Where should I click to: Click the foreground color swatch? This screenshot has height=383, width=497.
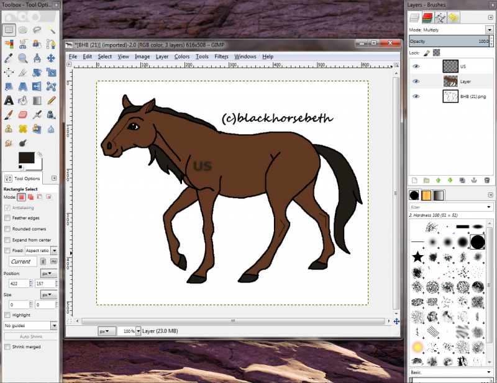click(x=26, y=158)
